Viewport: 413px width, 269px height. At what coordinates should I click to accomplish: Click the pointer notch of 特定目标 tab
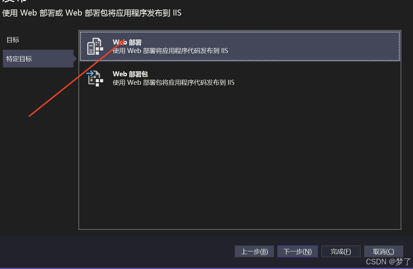pos(75,59)
